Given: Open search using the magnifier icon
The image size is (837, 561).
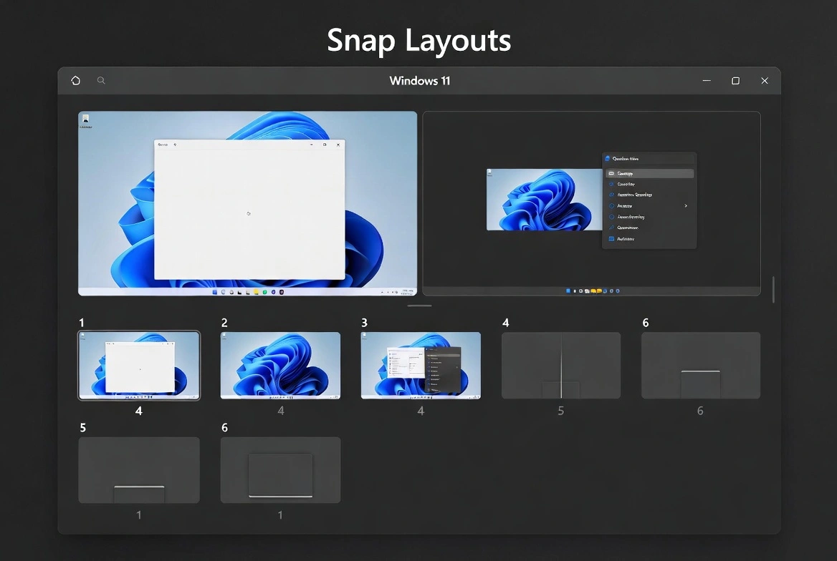Looking at the screenshot, I should (x=100, y=80).
